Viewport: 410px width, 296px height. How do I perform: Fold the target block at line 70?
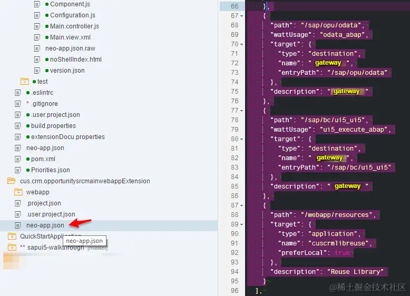point(242,44)
